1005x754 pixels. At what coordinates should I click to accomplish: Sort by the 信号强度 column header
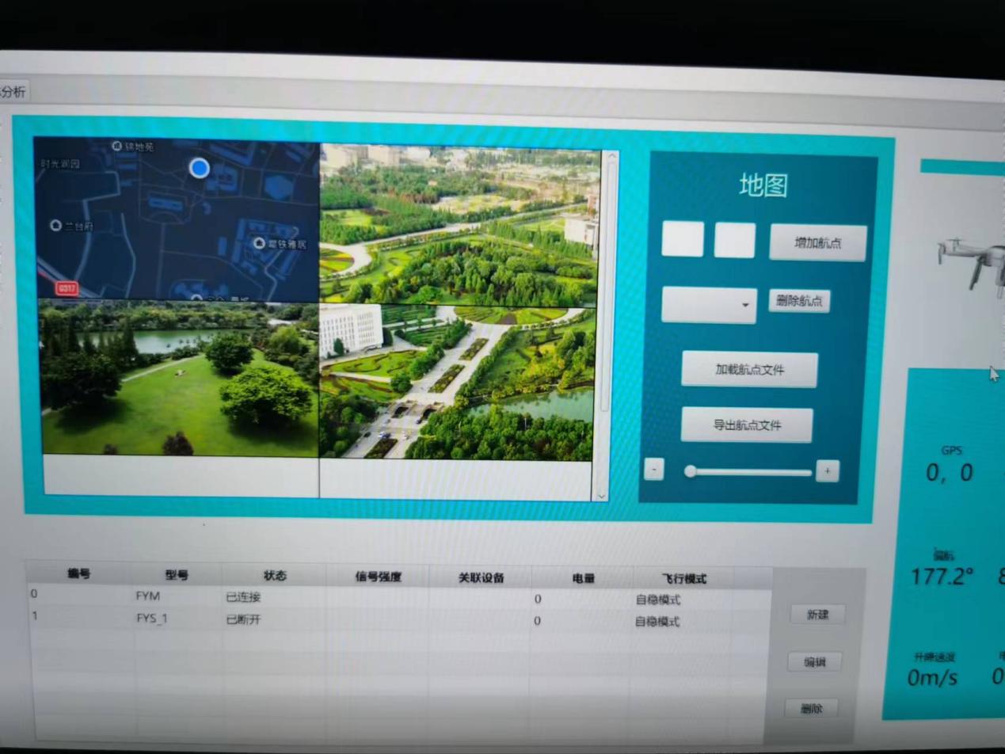(x=378, y=577)
